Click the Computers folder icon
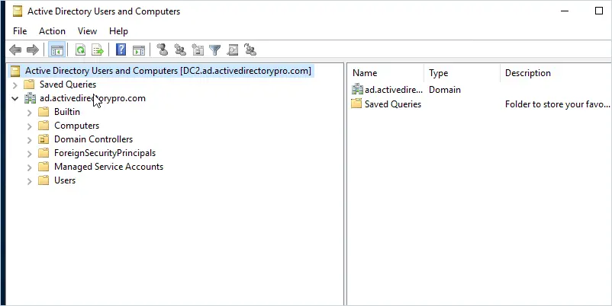 pyautogui.click(x=43, y=126)
